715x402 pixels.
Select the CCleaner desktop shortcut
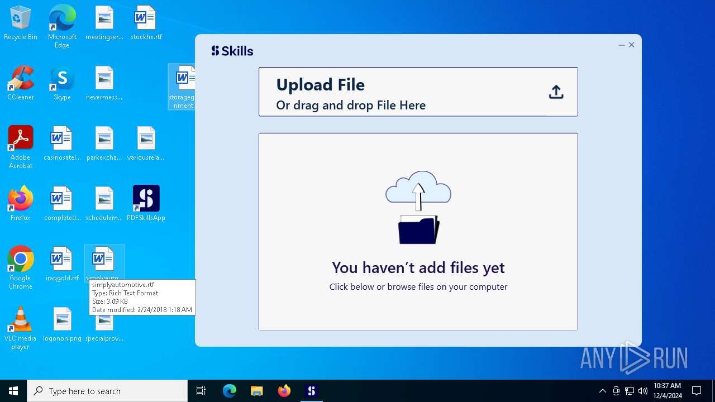[21, 84]
